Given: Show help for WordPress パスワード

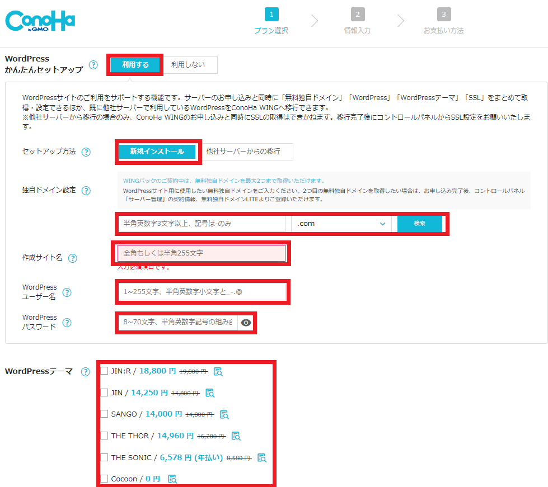Looking at the screenshot, I should (x=67, y=323).
